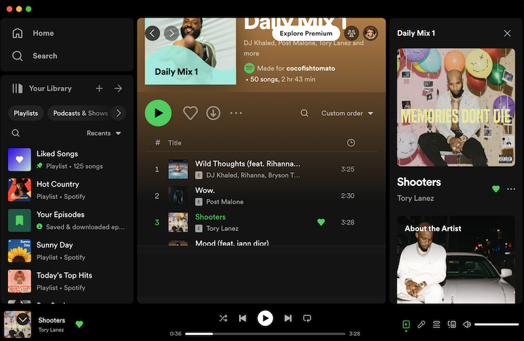This screenshot has width=524, height=341.
Task: Open the lyrics microphone icon
Action: coord(421,324)
